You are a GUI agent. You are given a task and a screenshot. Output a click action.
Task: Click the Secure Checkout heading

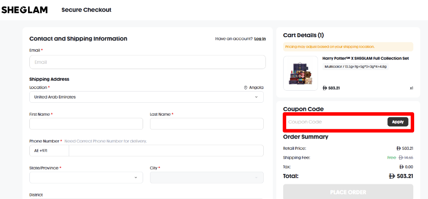pyautogui.click(x=86, y=10)
